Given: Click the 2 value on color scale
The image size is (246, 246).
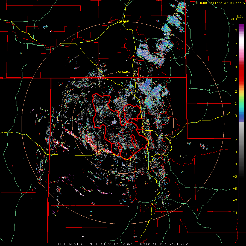Looking at the screenshot, I should tap(236, 91).
